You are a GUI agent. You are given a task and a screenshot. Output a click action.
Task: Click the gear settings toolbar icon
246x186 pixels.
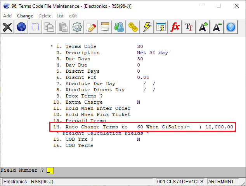point(77,27)
